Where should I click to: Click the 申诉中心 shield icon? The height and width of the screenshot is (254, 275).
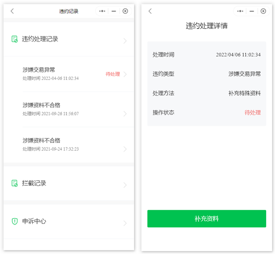[x=14, y=221]
